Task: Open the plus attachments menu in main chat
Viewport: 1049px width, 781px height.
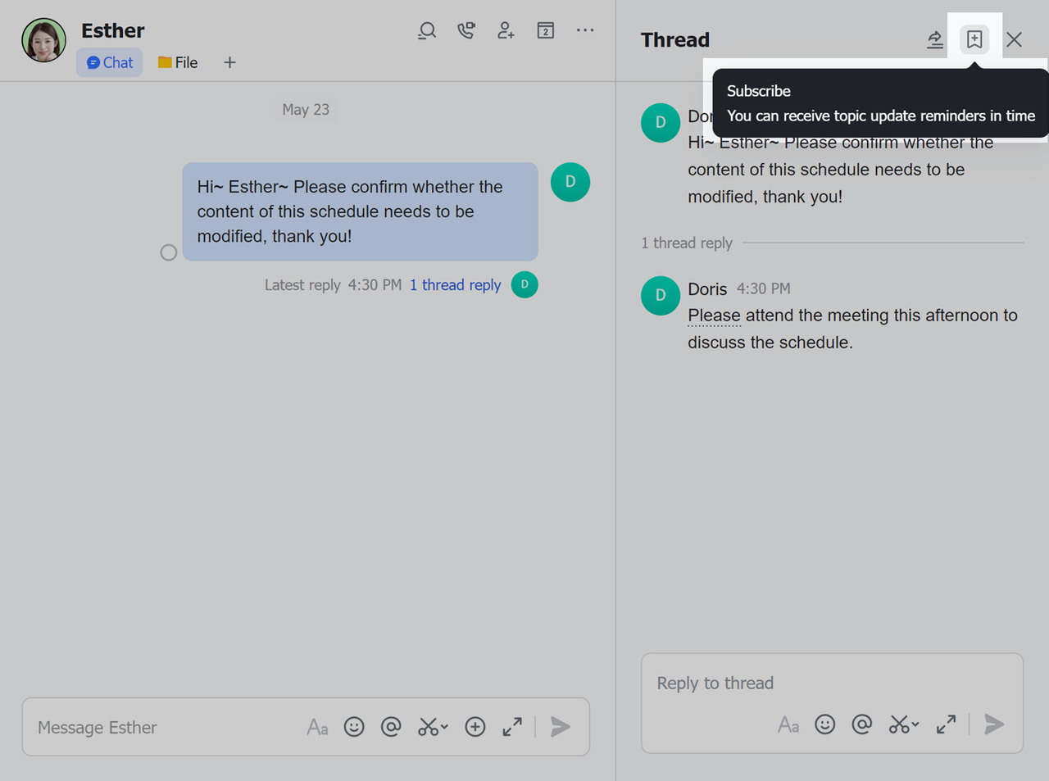Action: pos(475,727)
